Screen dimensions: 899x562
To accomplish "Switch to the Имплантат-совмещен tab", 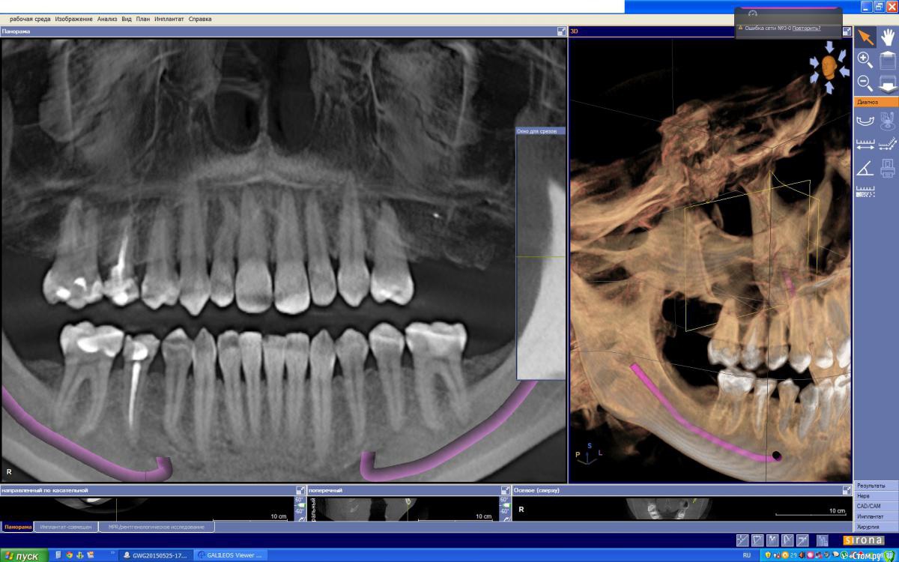I will tap(67, 527).
